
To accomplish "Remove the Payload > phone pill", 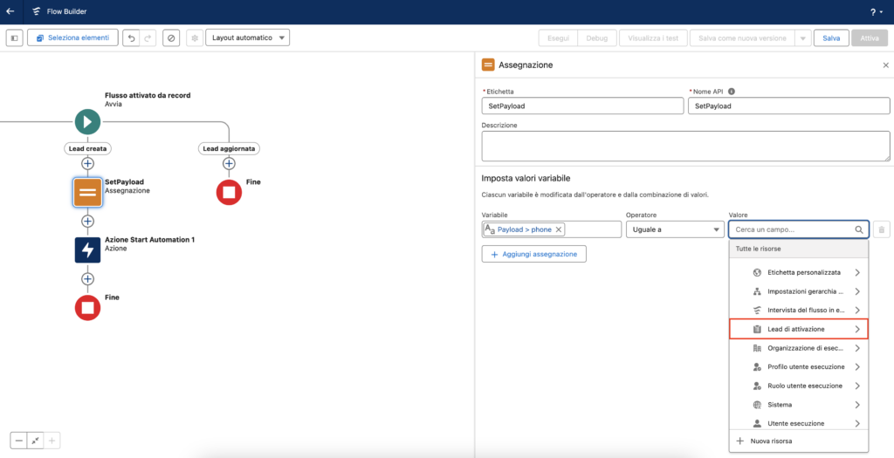I will 560,229.
